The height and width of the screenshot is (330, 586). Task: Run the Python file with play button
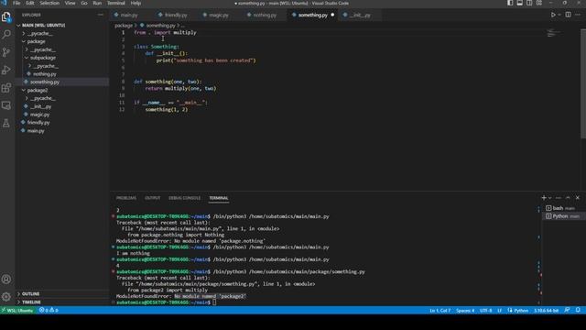[x=553, y=15]
